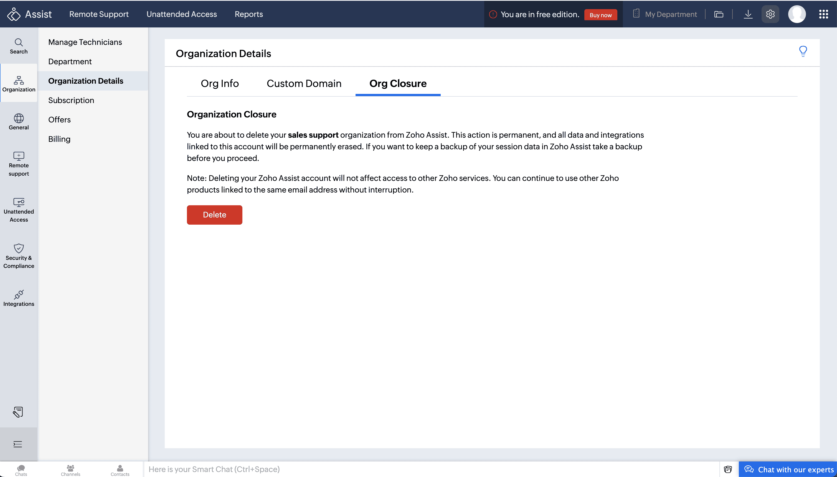Click the lightbulb tips icon

(803, 52)
